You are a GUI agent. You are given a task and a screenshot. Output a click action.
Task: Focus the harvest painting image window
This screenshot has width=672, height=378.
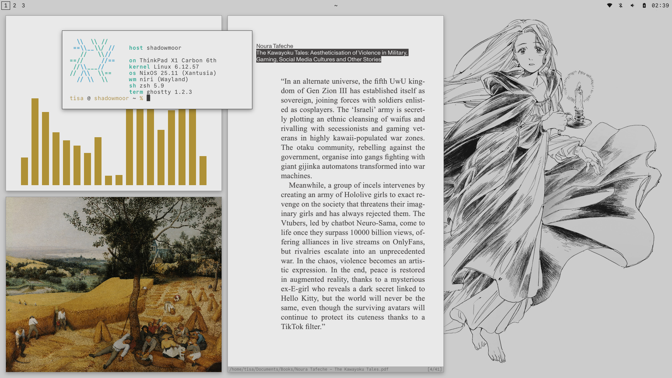click(114, 284)
